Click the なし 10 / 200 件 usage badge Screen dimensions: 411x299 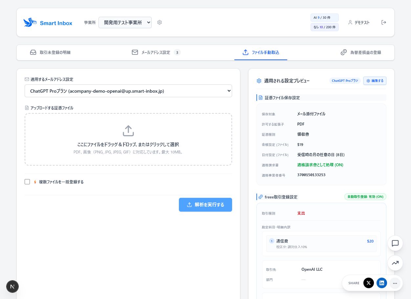click(325, 27)
